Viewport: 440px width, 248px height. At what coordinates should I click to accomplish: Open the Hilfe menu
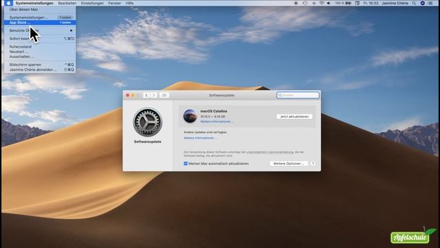129,3
